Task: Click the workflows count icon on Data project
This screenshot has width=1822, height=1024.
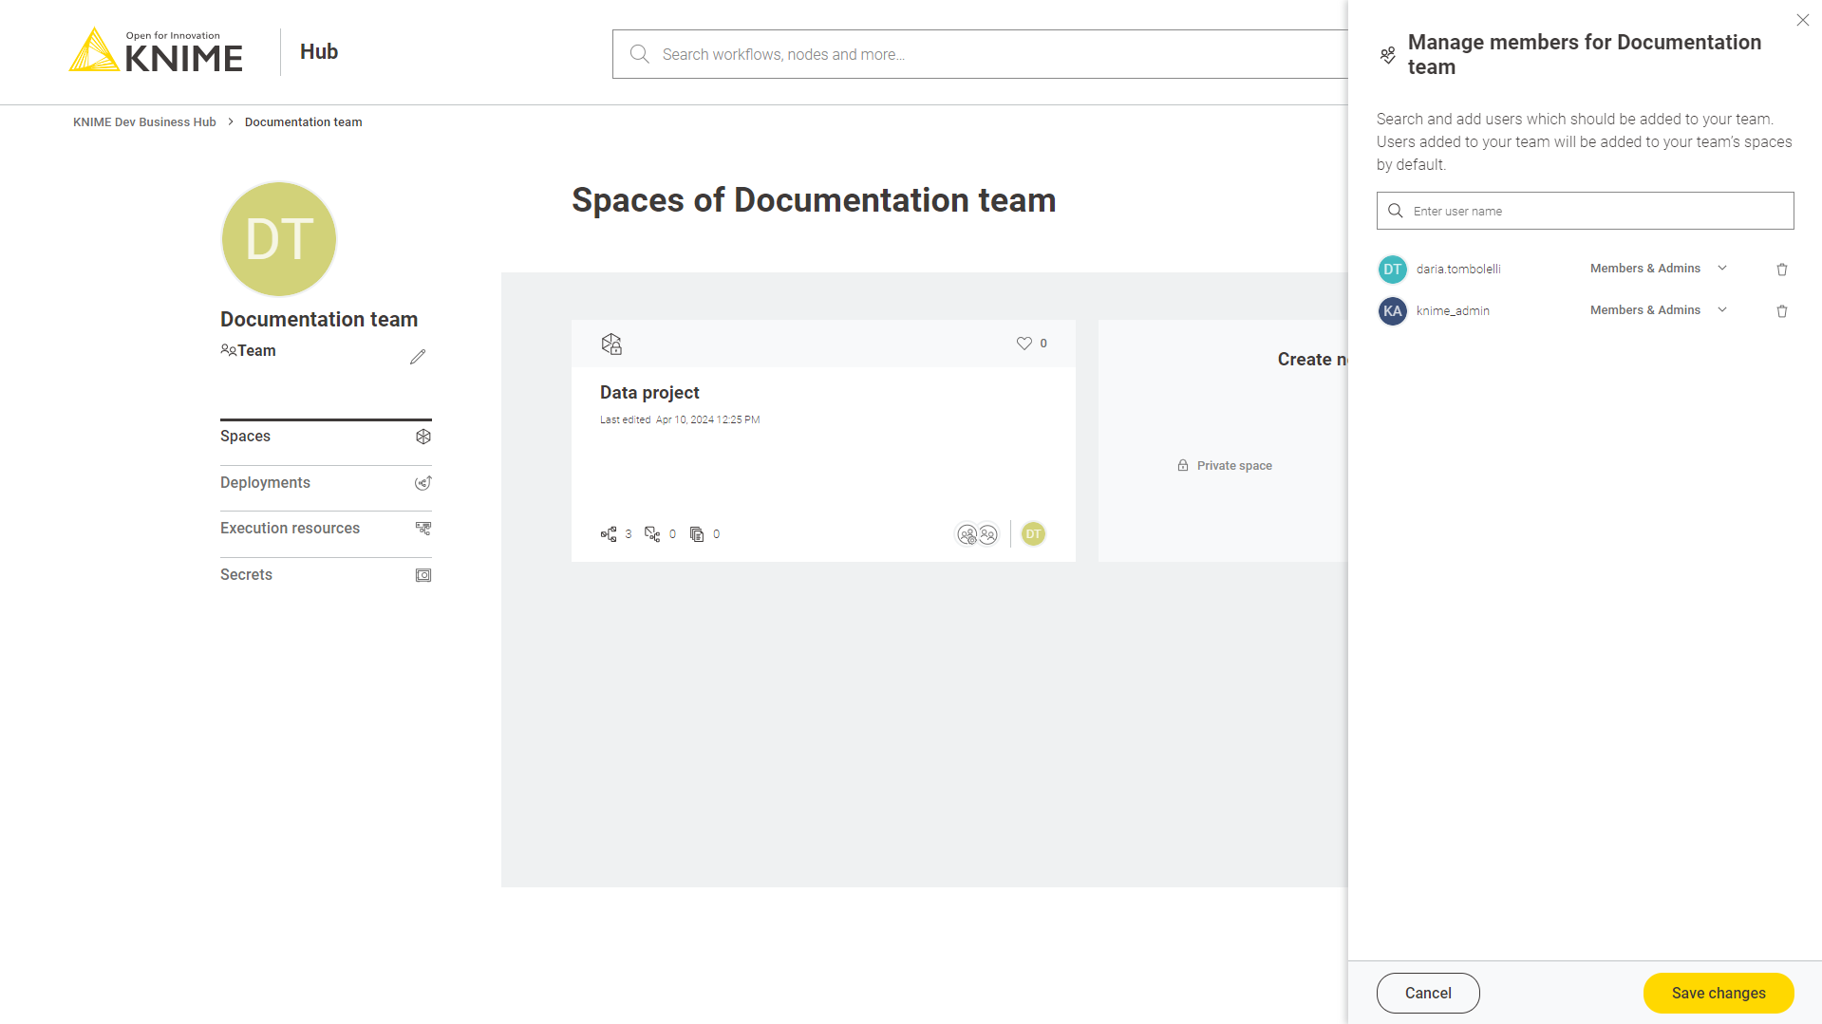Action: click(609, 534)
